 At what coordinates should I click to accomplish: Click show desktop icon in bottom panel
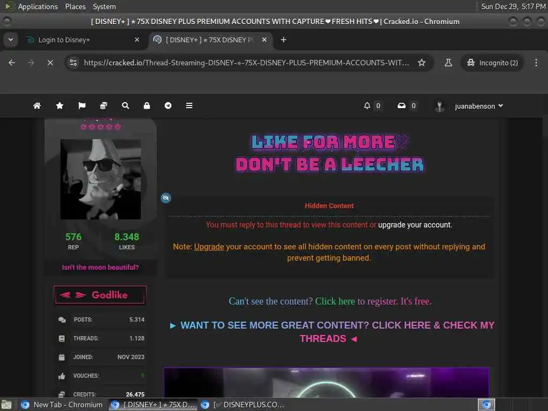click(6, 405)
